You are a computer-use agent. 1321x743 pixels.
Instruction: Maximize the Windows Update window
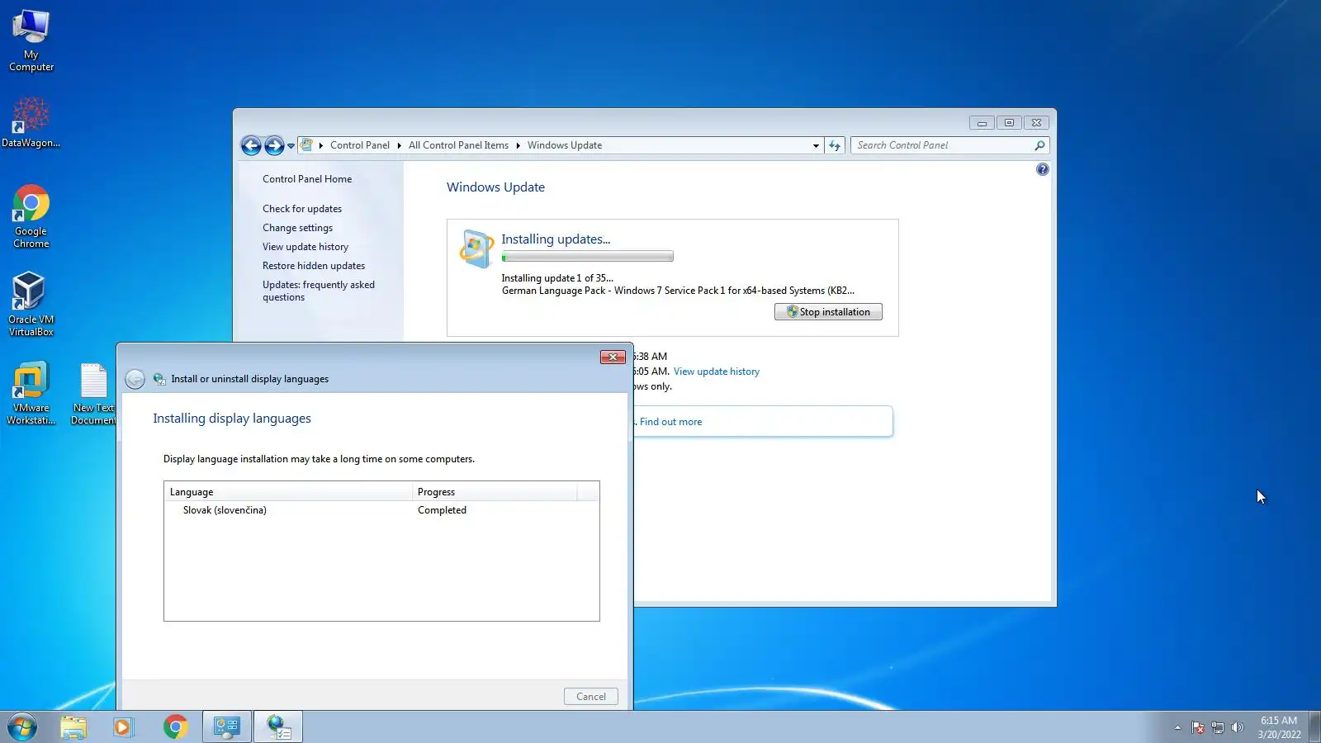1009,123
